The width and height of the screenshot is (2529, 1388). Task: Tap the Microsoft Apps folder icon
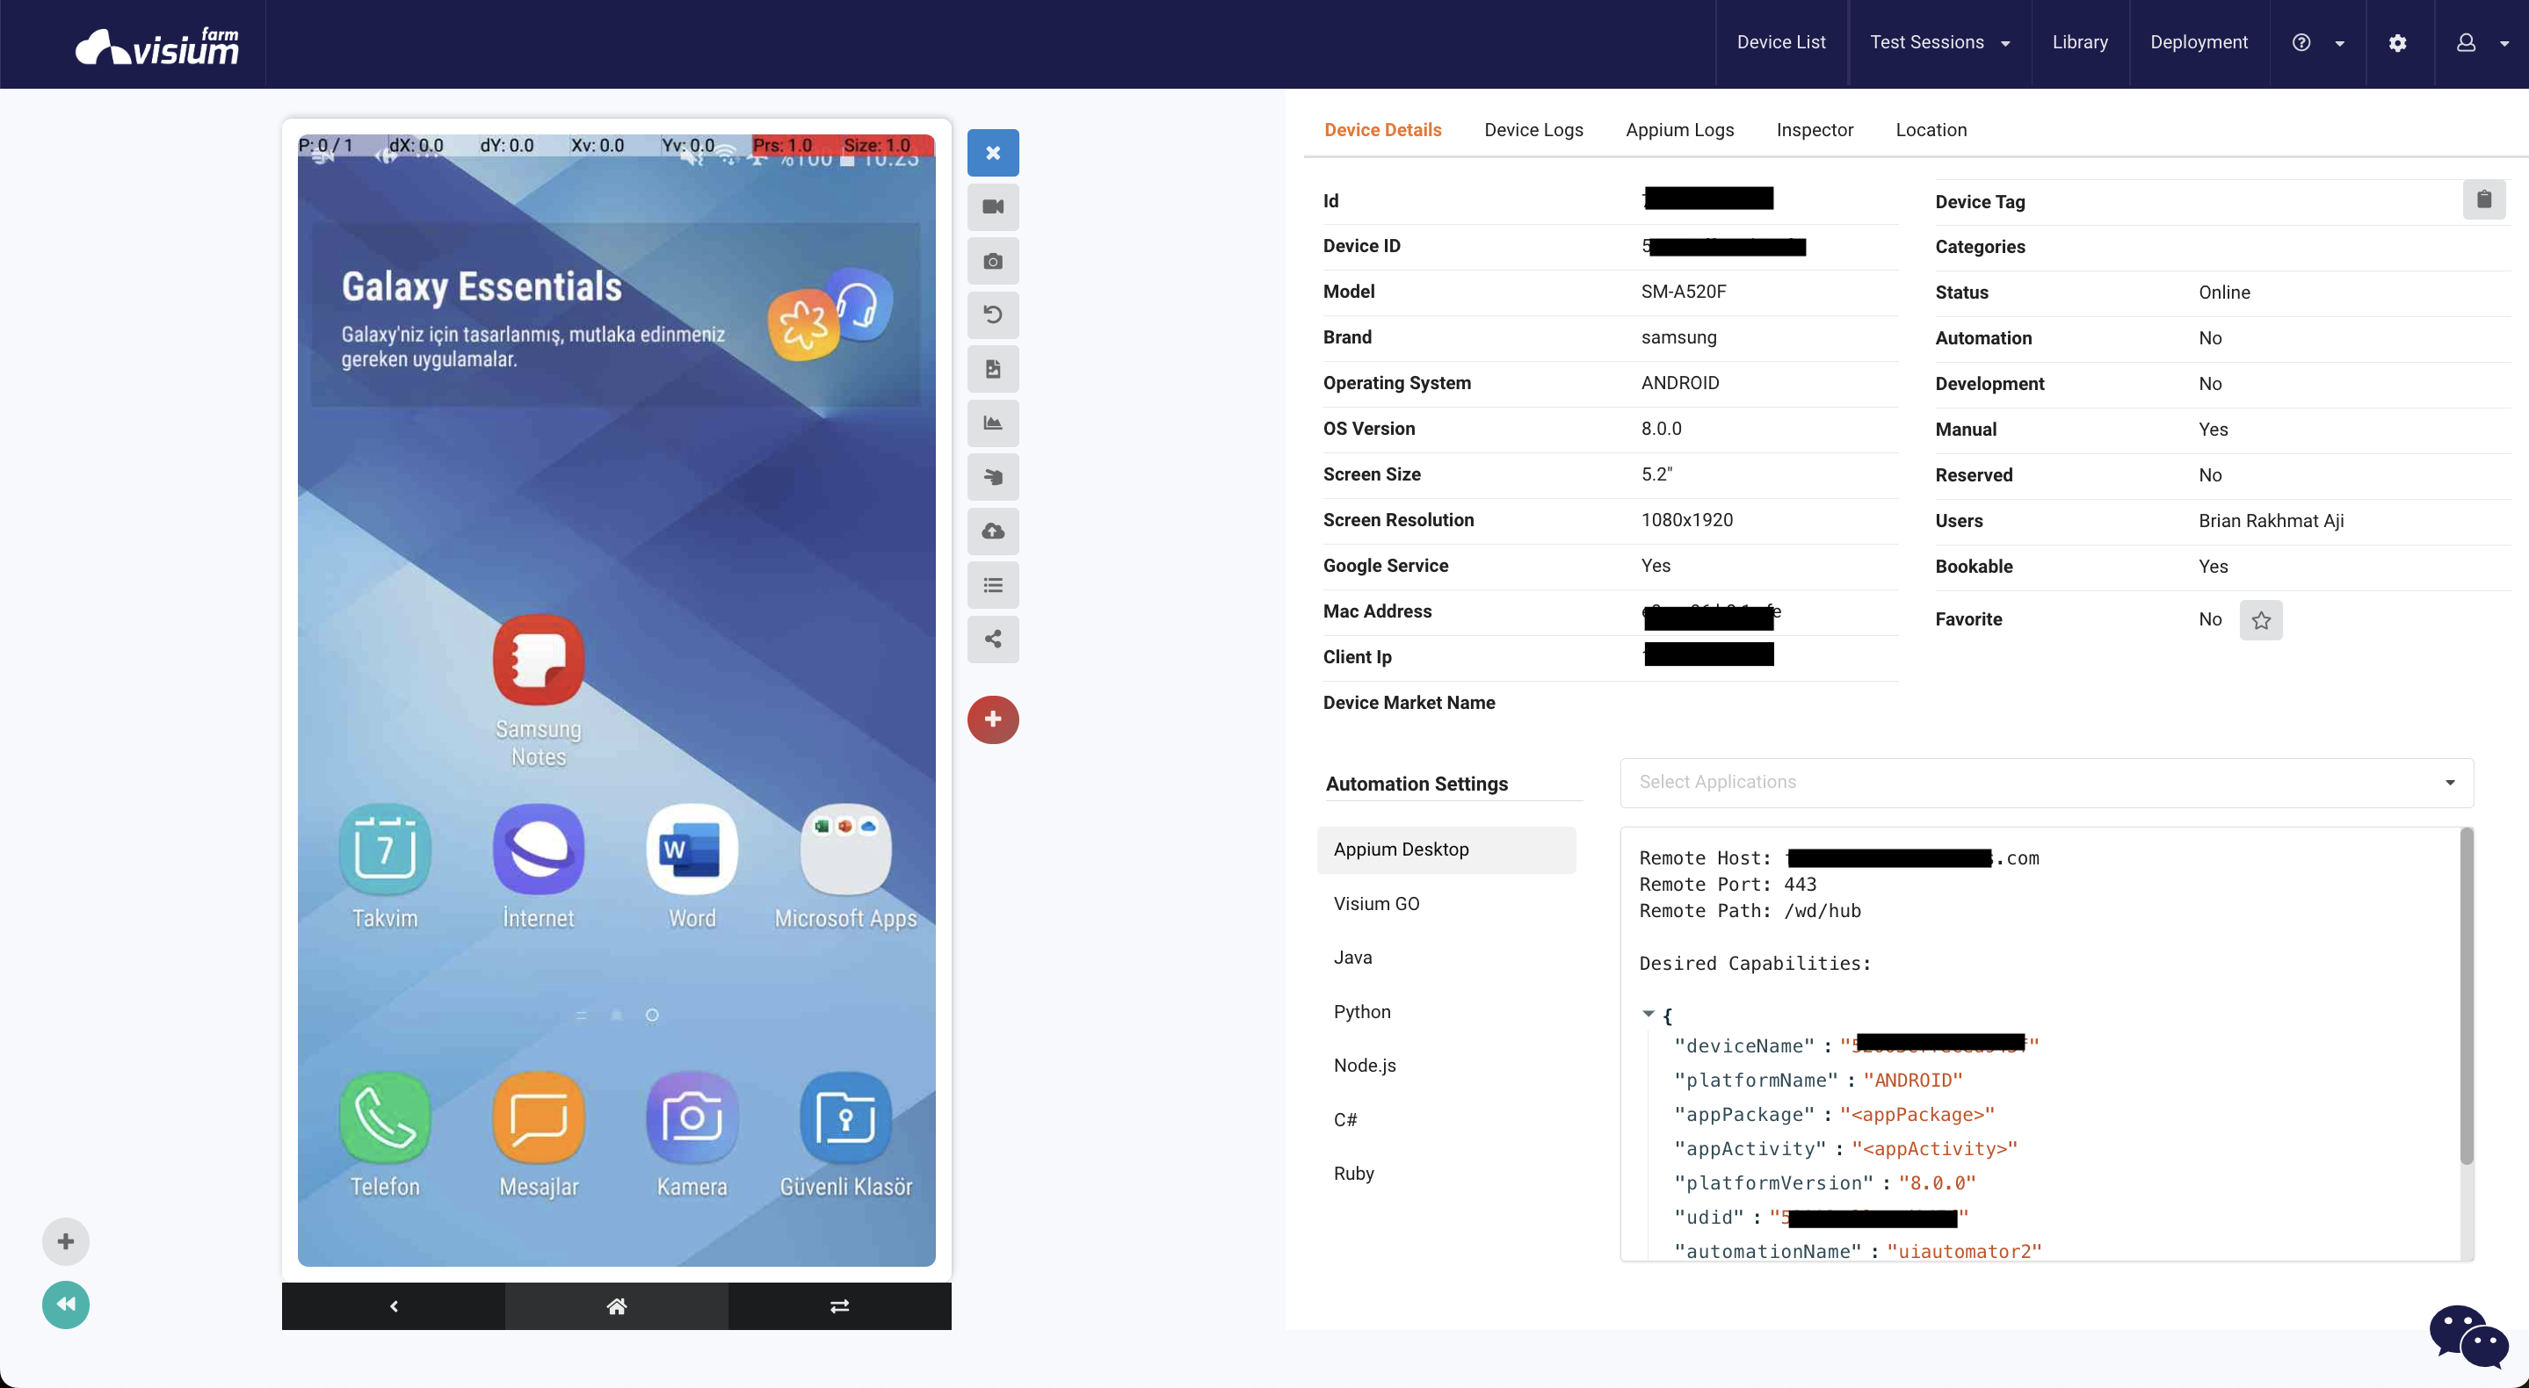(x=845, y=849)
